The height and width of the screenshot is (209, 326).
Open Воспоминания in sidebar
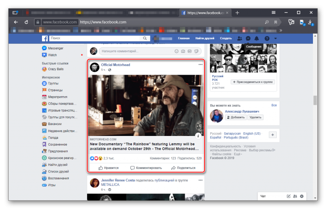point(55,178)
